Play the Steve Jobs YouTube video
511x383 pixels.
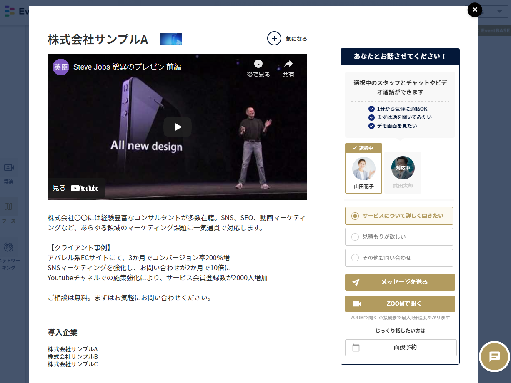point(178,127)
